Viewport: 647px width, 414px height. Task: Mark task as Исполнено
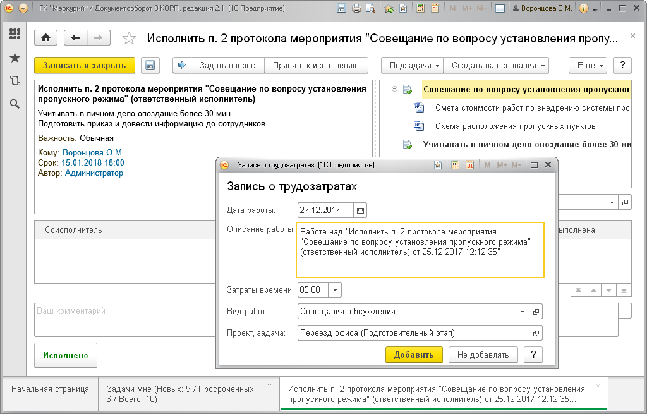pyautogui.click(x=66, y=355)
